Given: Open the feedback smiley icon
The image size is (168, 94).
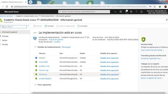Looking at the screenshot, I should point(141,11).
